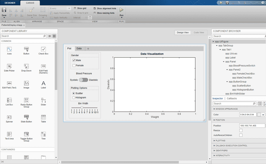The width and height of the screenshot is (266, 164).
Task: Click the Run icon in the toolbar
Action: (x=121, y=10)
